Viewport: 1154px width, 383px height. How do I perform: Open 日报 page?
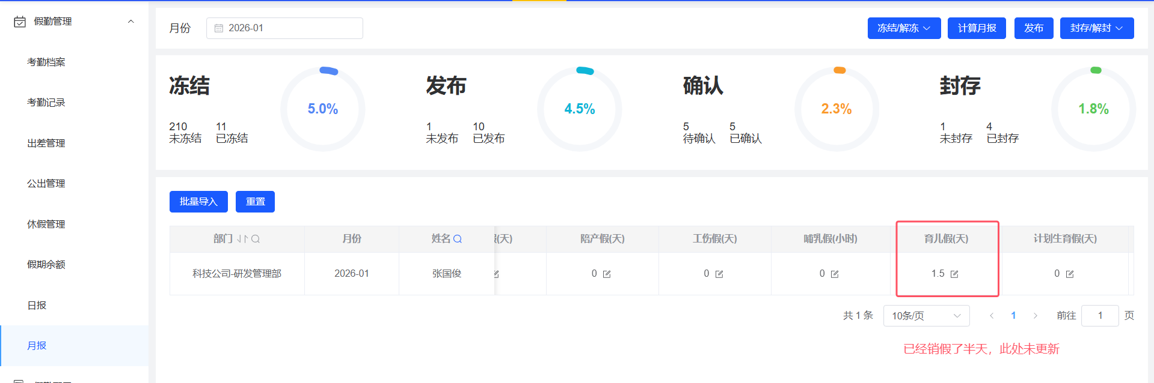[x=37, y=305]
